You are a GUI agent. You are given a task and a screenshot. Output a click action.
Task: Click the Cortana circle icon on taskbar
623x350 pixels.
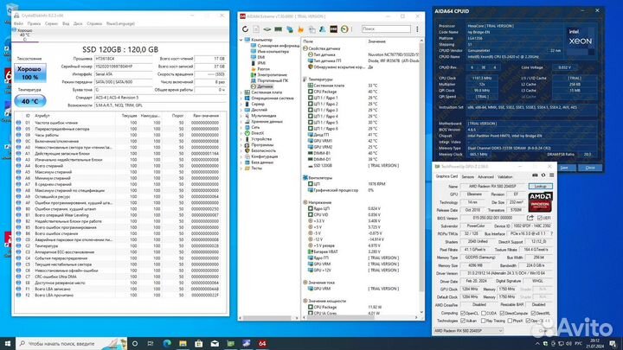pos(135,344)
